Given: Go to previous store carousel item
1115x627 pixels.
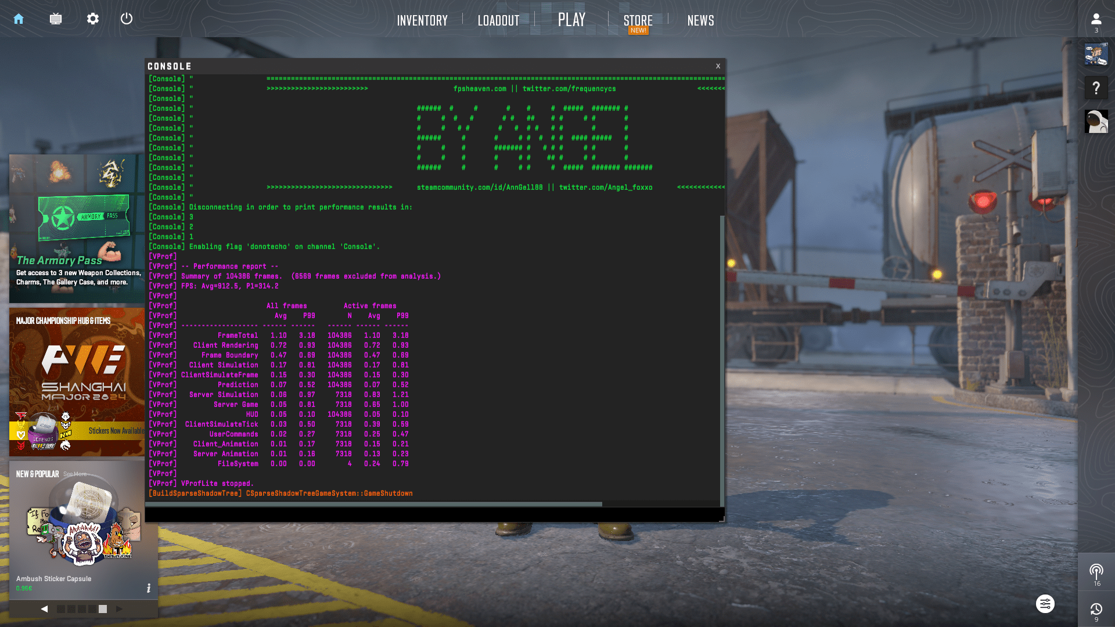Looking at the screenshot, I should tap(44, 609).
